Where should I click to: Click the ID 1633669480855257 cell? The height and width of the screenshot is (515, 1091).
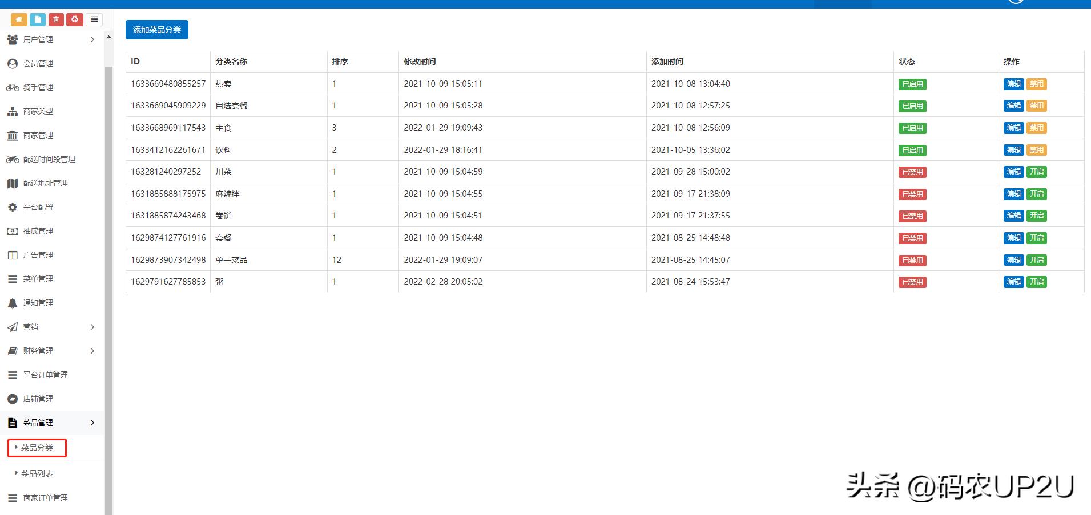coord(168,84)
